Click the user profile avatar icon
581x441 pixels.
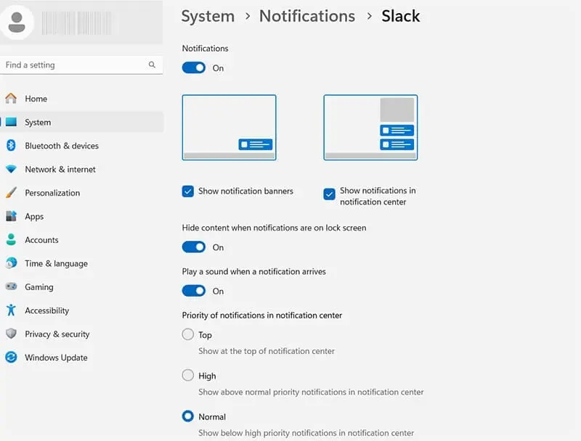pos(17,22)
